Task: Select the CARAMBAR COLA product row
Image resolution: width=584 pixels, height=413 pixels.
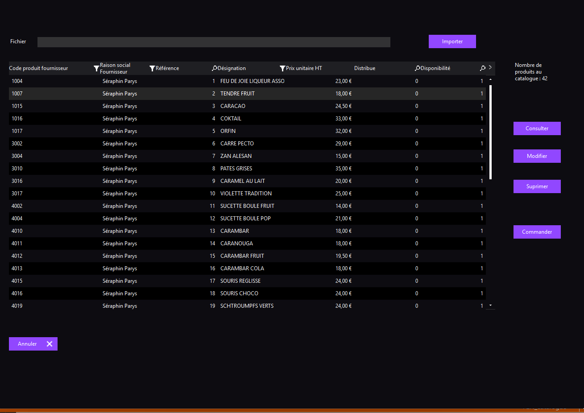Action: [x=242, y=268]
